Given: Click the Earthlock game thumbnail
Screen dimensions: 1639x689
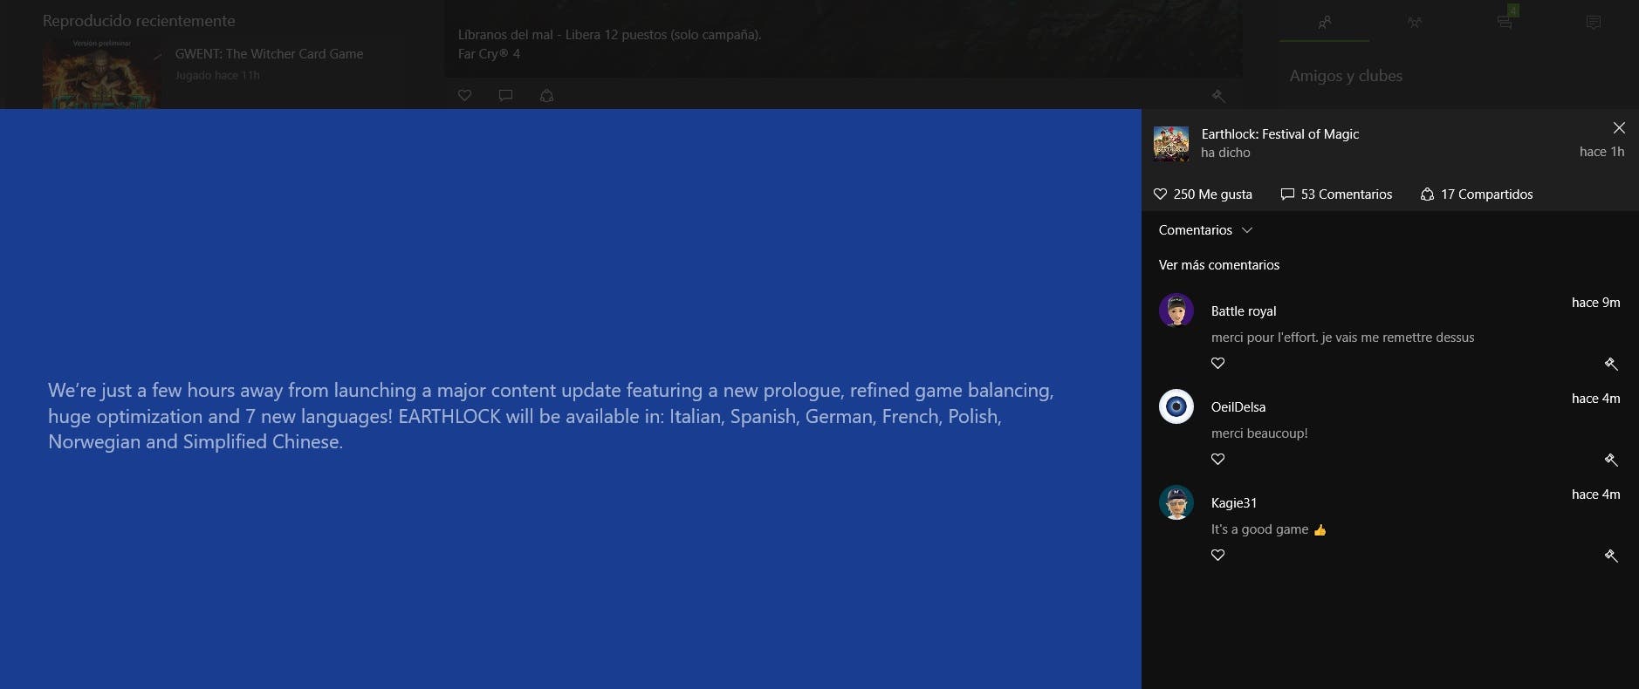Looking at the screenshot, I should (x=1171, y=143).
